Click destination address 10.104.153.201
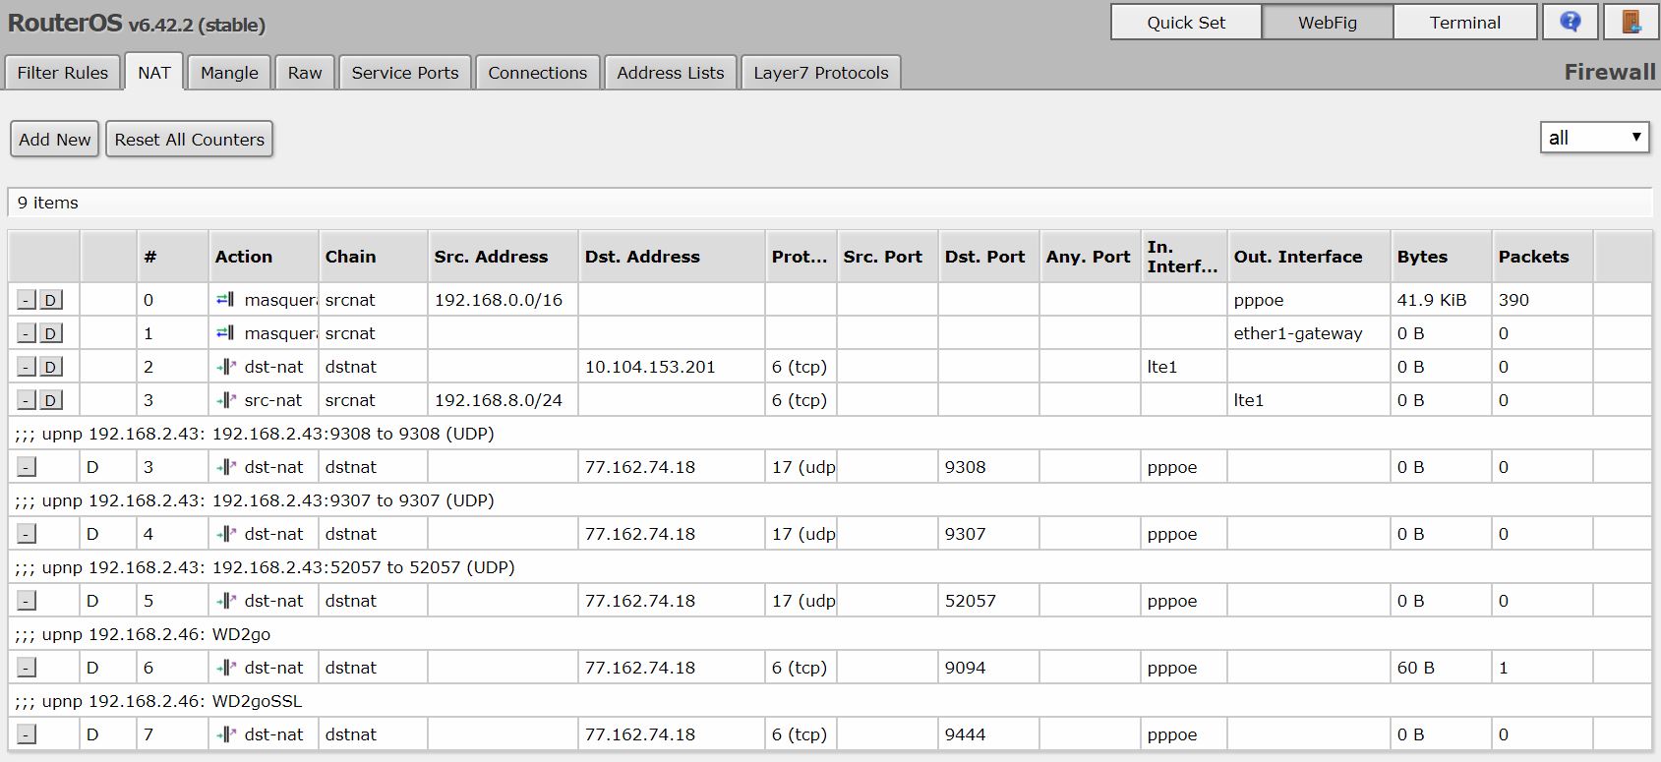Viewport: 1661px width, 762px height. click(x=650, y=367)
